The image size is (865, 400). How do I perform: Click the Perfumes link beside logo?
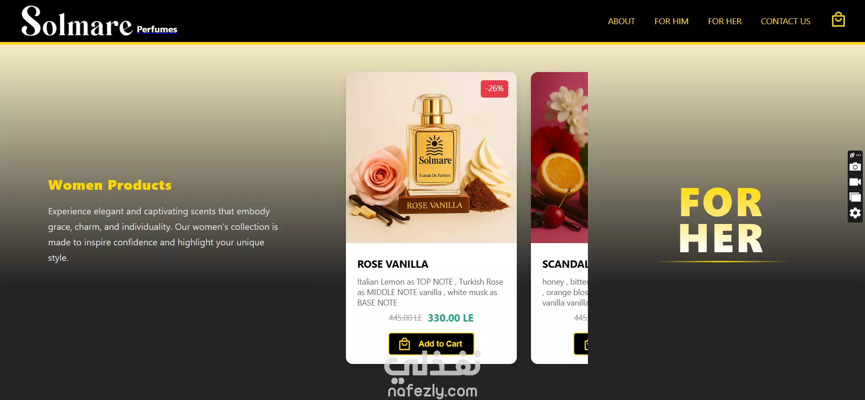(157, 29)
